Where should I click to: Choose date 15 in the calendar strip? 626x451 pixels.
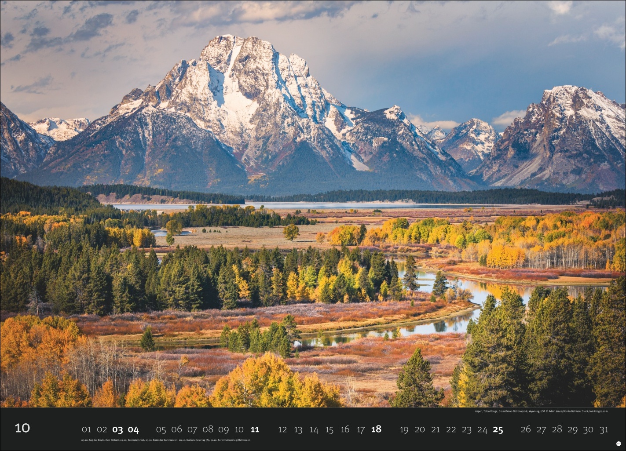click(329, 429)
